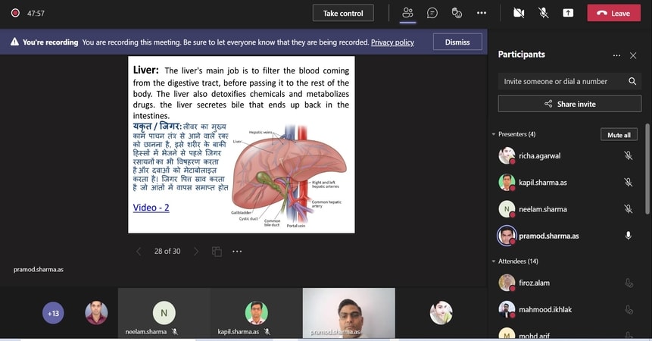Open more actions ellipsis in meeting toolbar
This screenshot has width=652, height=341.
pos(482,13)
